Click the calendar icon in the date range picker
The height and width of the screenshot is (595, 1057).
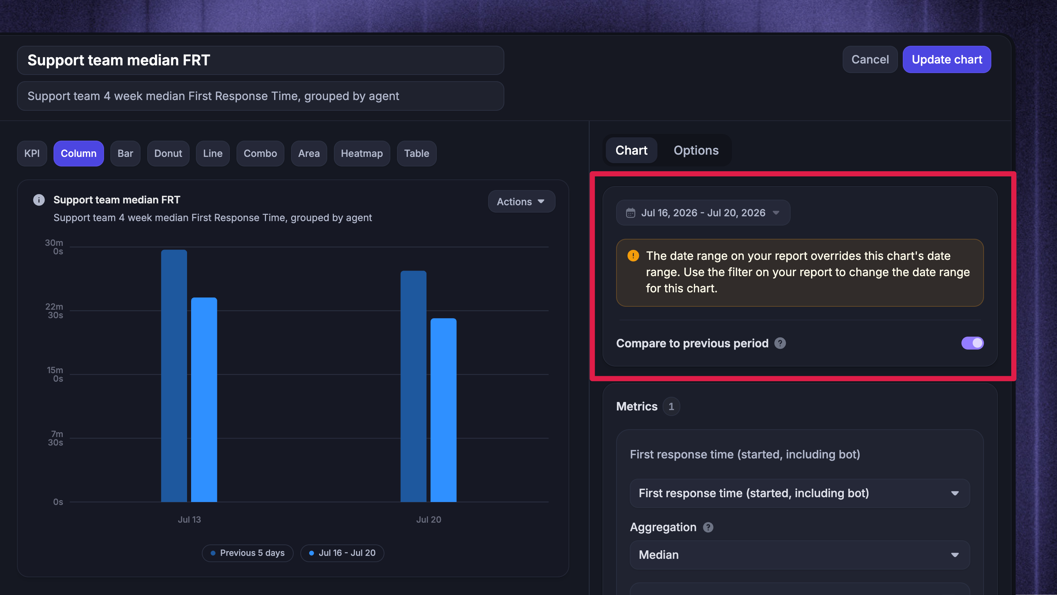[x=630, y=213]
